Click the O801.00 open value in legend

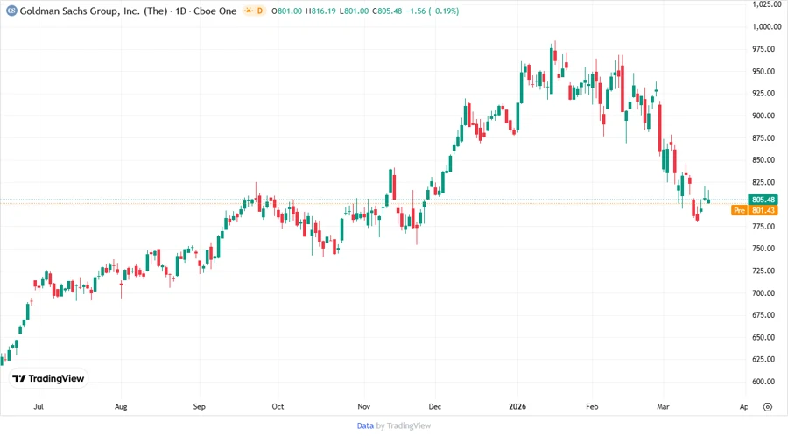pyautogui.click(x=287, y=11)
